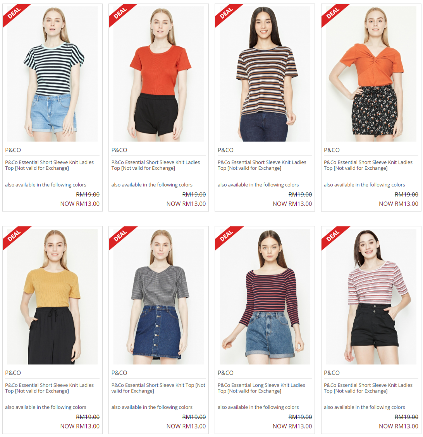Click available colors text under mustard top
This screenshot has width=423, height=437.
pyautogui.click(x=45, y=407)
